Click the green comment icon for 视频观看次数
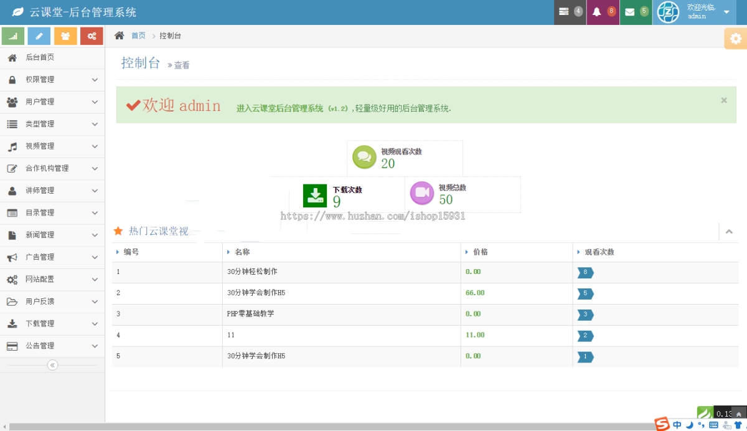Image resolution: width=747 pixels, height=431 pixels. tap(364, 157)
